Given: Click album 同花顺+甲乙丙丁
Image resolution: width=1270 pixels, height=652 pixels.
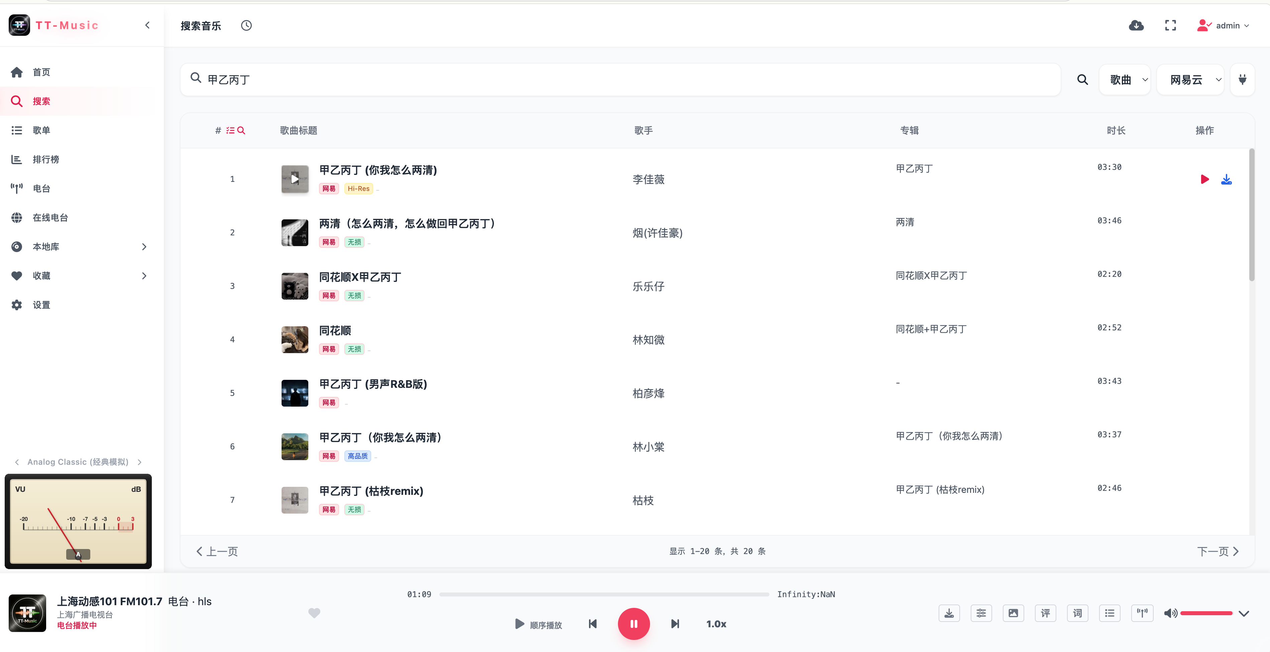Looking at the screenshot, I should point(931,329).
